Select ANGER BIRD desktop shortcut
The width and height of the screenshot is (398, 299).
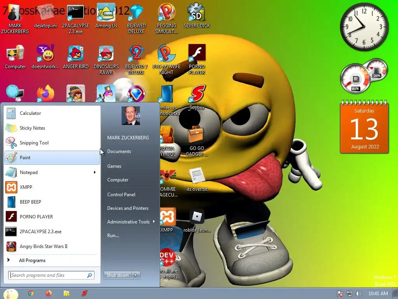(x=76, y=57)
